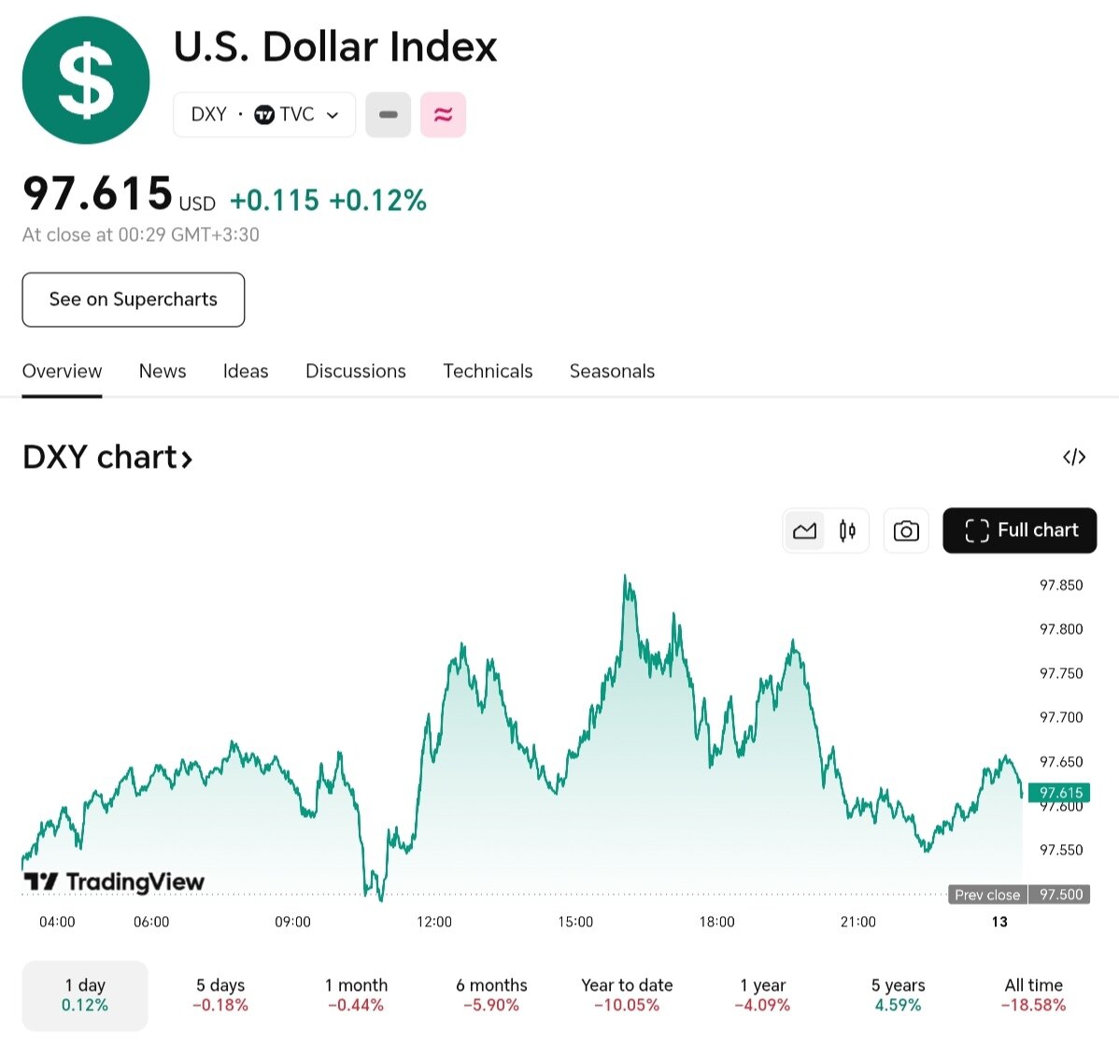Enable the 1 year time range
Screen dimensions: 1119x1044
pyautogui.click(x=762, y=995)
